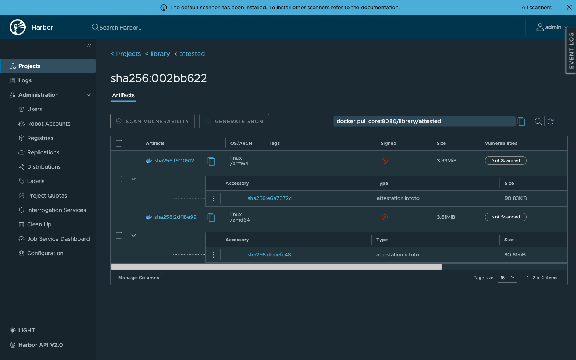Viewport: 576px width, 360px height.
Task: Click Not Scanned badge for sha256:2df18e99
Action: click(x=506, y=217)
